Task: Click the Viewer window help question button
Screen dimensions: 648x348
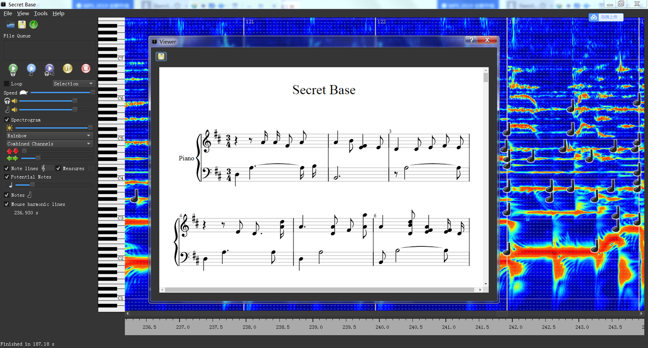Action: tap(471, 40)
